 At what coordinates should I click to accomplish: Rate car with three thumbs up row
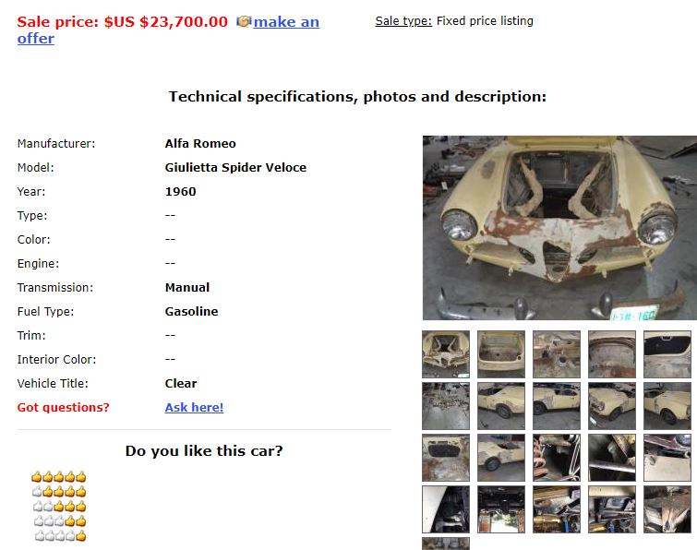pos(60,507)
